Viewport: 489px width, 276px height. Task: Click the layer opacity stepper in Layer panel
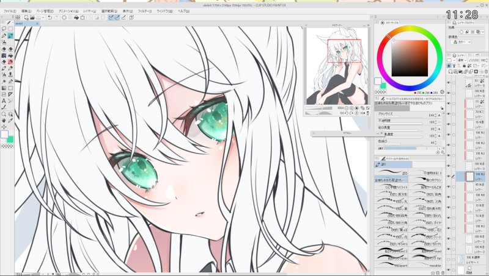[x=487, y=60]
